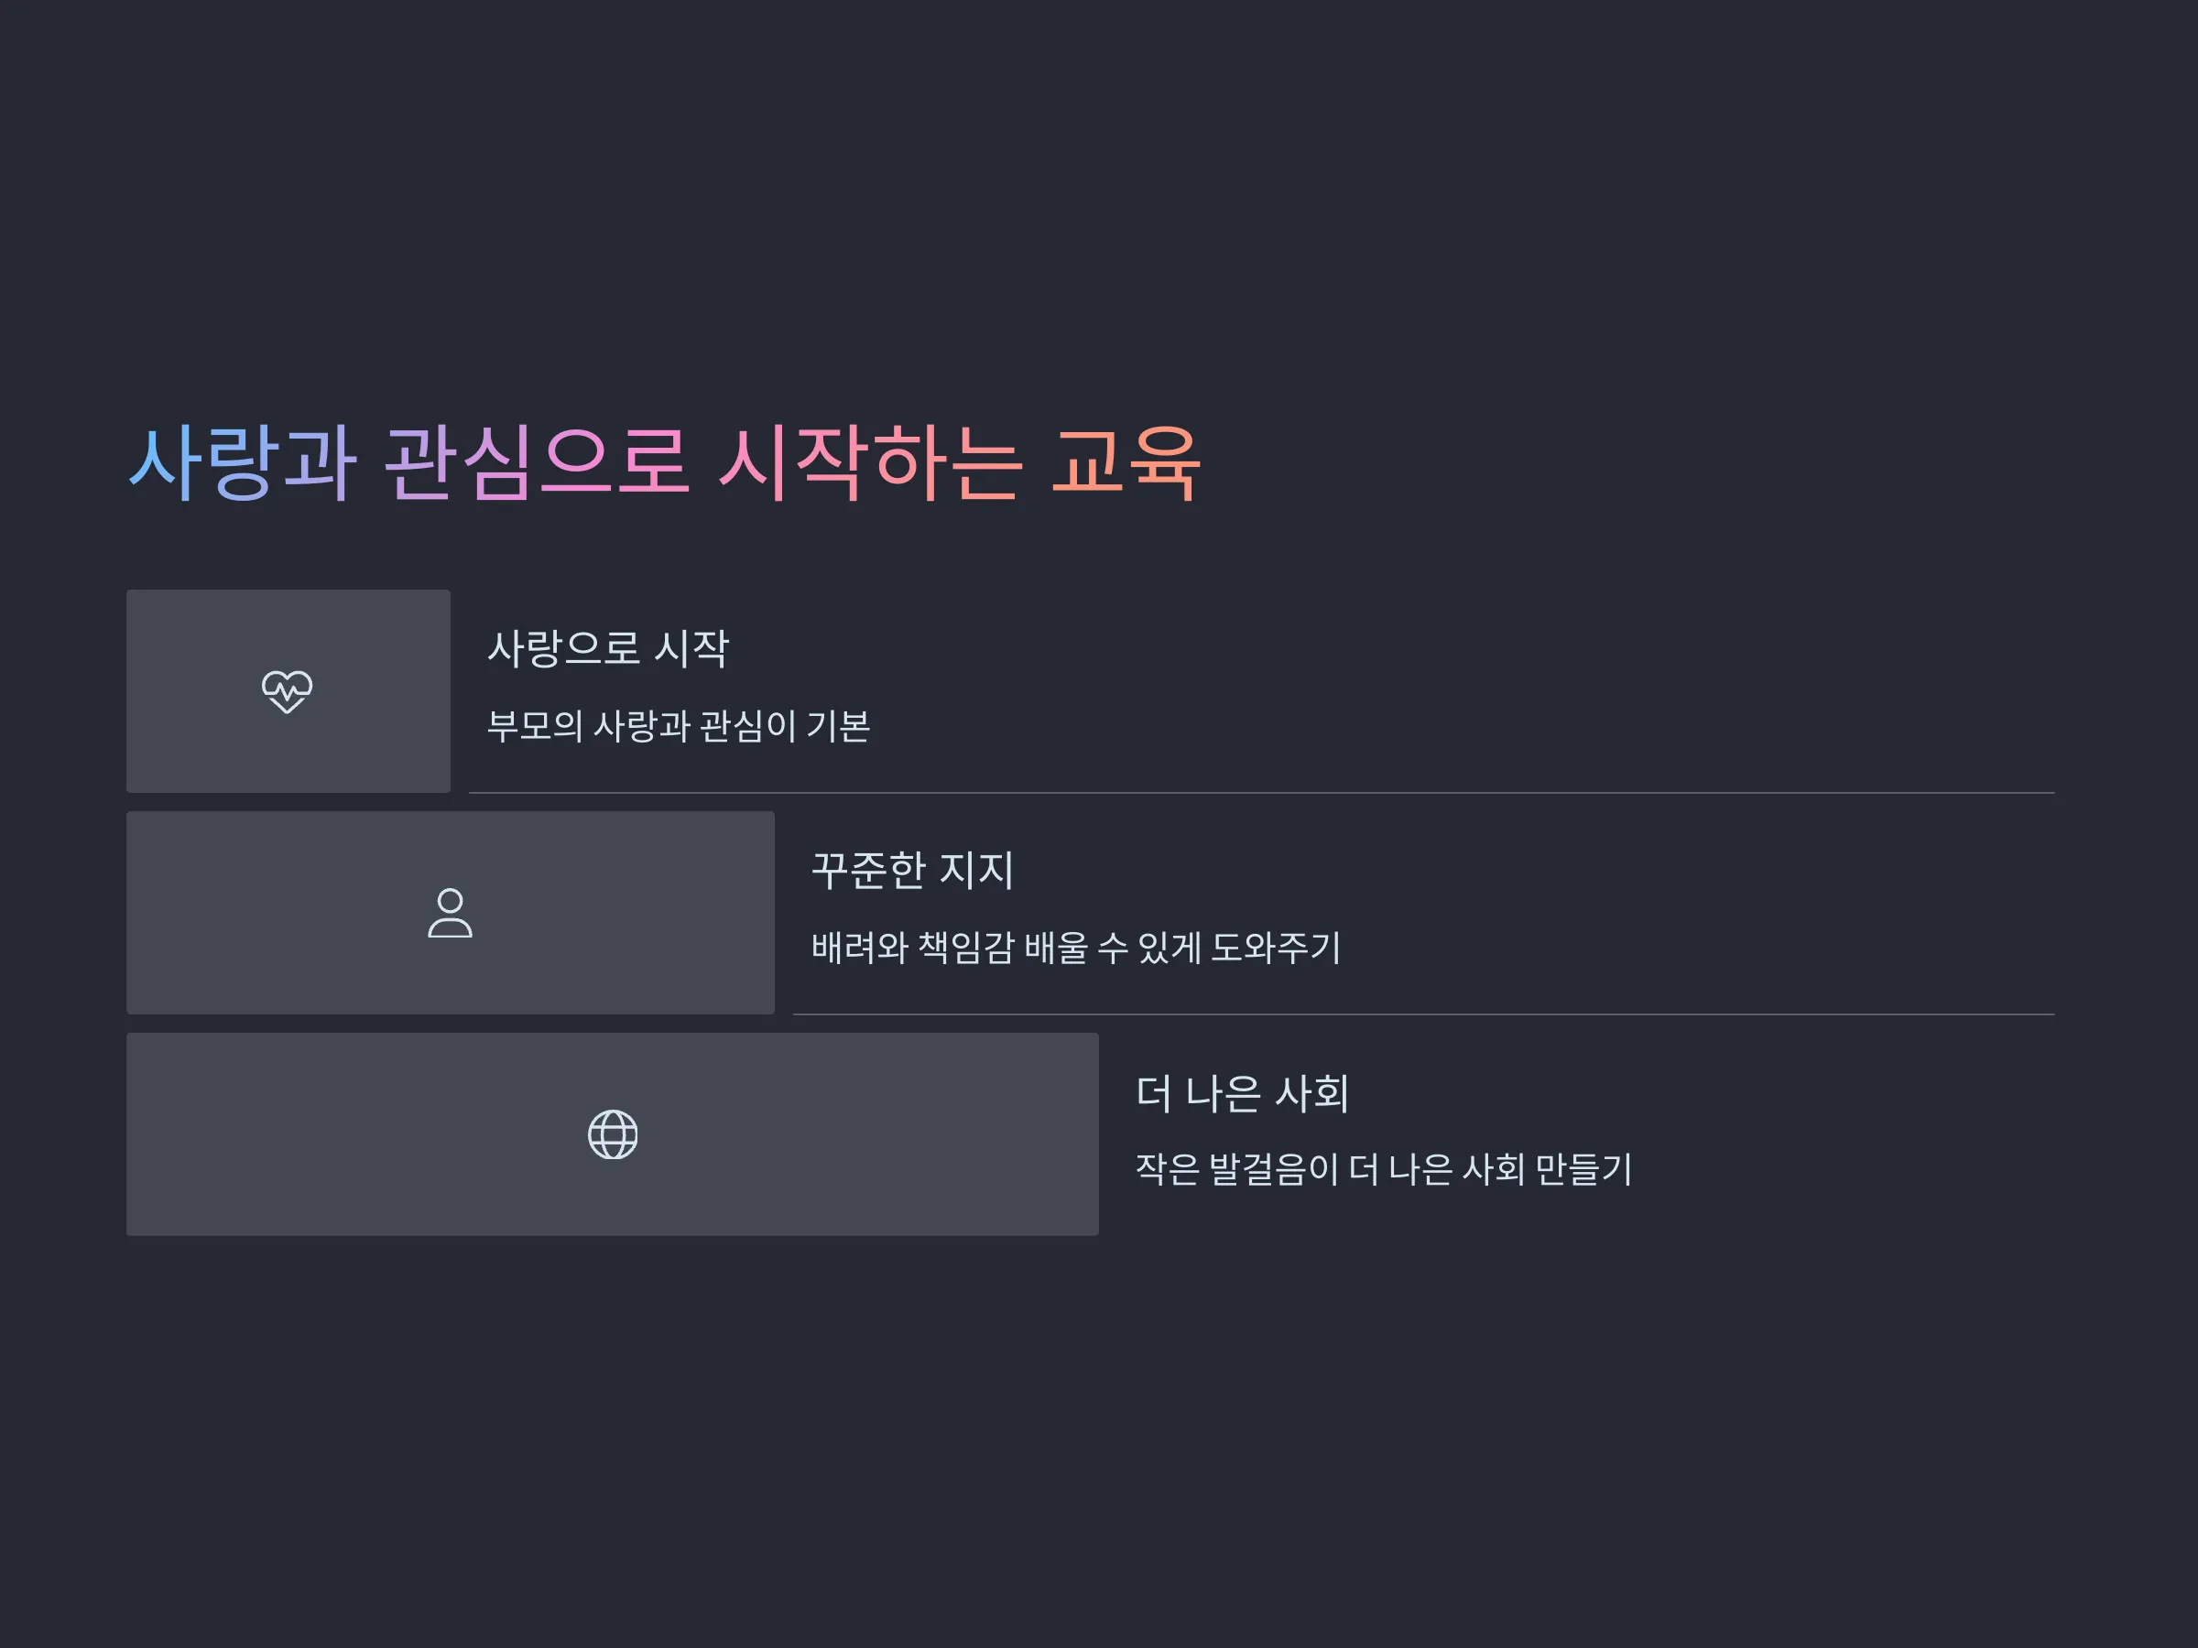Click the globe icon
Image resolution: width=2198 pixels, height=1648 pixels.
[x=613, y=1134]
